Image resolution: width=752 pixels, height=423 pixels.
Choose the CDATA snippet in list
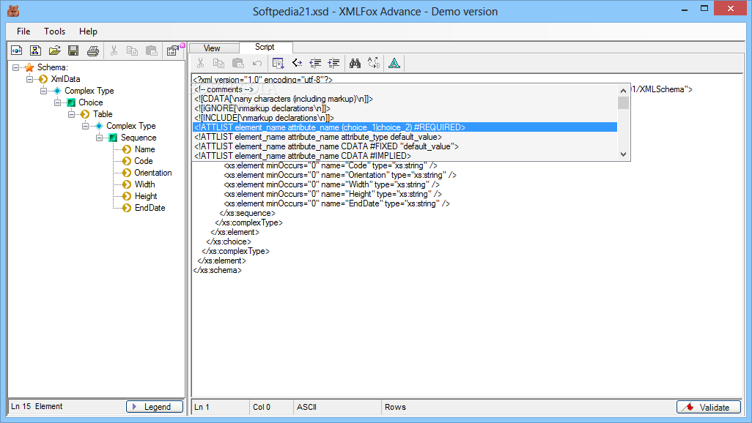click(x=405, y=99)
